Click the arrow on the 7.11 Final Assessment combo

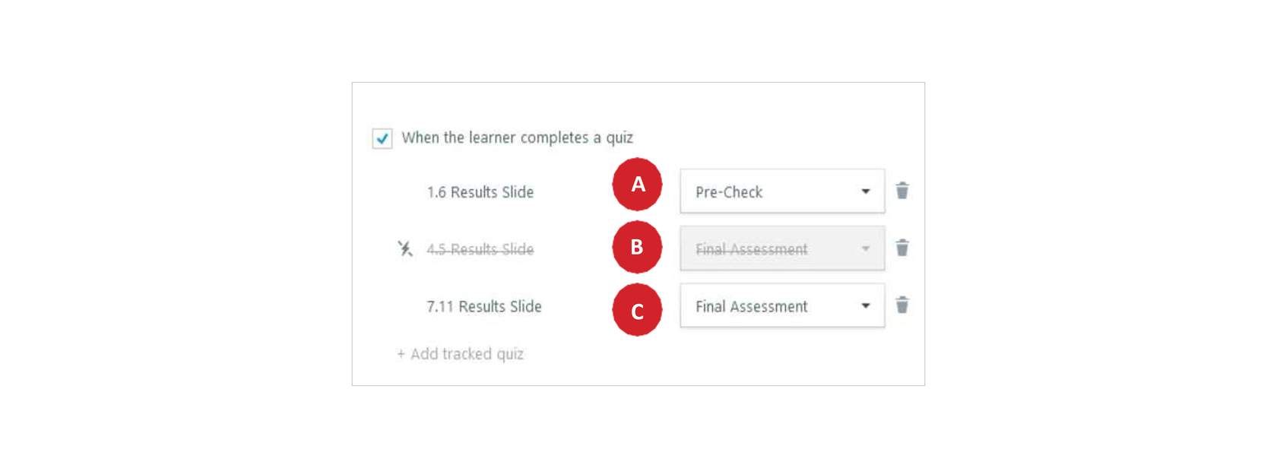[x=865, y=305]
